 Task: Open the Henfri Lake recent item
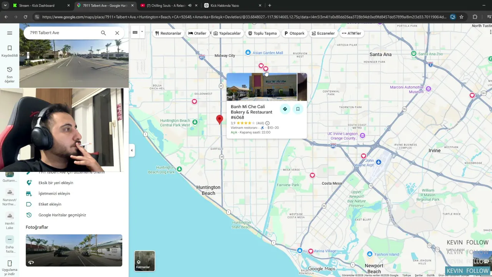coord(10,221)
